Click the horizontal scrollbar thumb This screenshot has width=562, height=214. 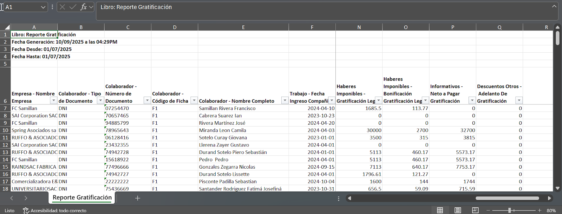tap(507, 198)
